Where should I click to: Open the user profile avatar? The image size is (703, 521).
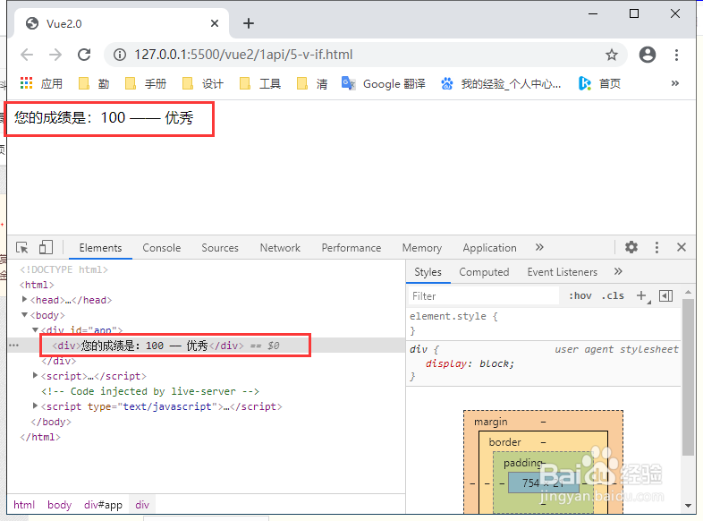[647, 55]
